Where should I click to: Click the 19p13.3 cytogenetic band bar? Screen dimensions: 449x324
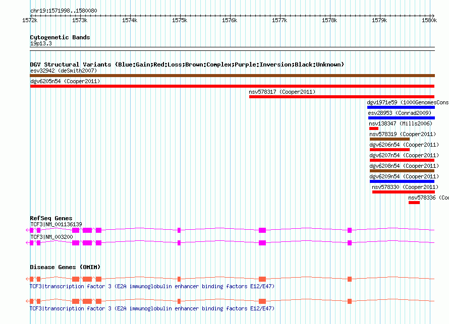(x=232, y=49)
